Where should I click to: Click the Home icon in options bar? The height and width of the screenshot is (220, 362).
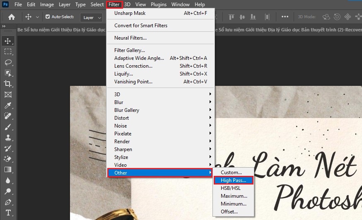pos(12,17)
